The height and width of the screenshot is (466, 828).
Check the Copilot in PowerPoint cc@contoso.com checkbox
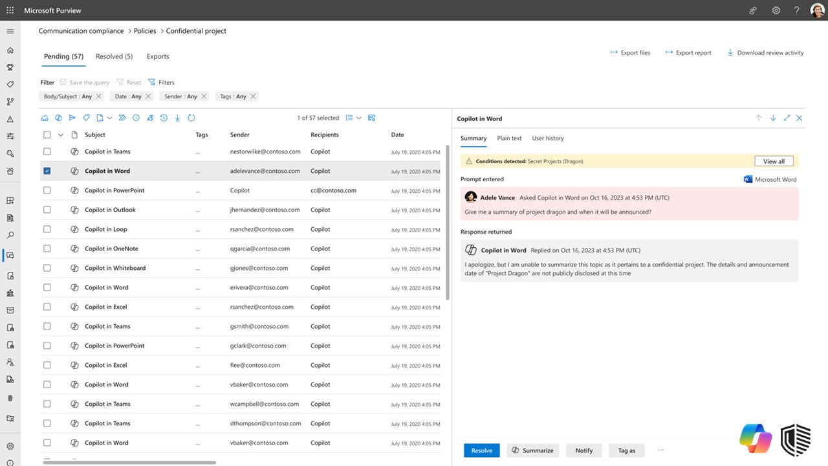tap(47, 190)
